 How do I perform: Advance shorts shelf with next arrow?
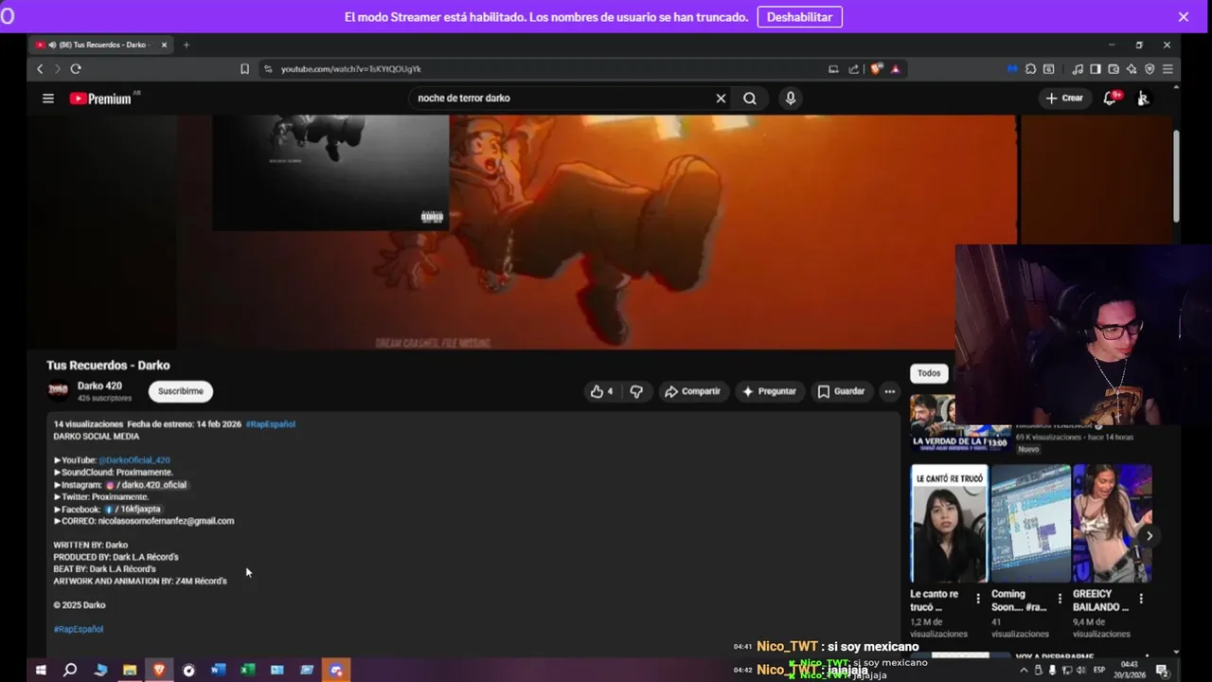[x=1149, y=536]
